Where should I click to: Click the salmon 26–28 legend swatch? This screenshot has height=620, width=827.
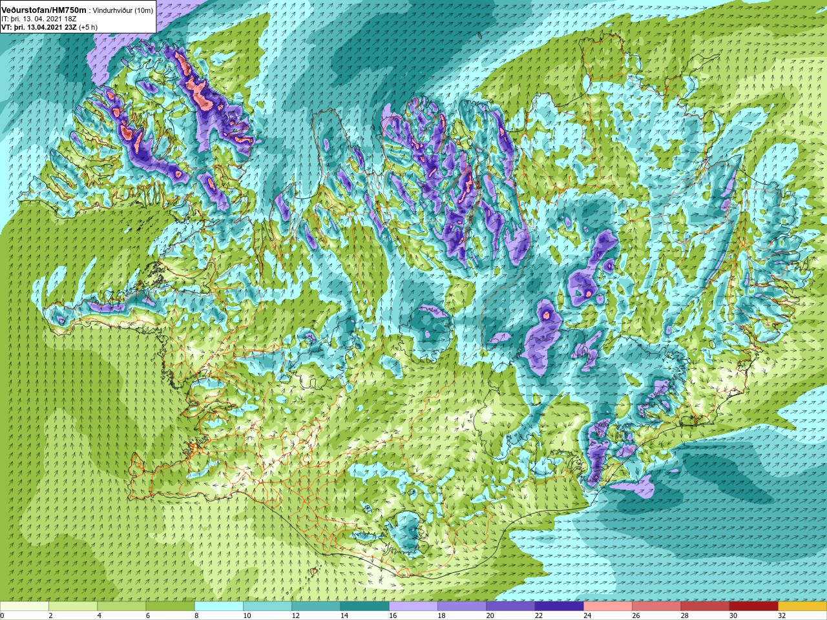coord(656,606)
